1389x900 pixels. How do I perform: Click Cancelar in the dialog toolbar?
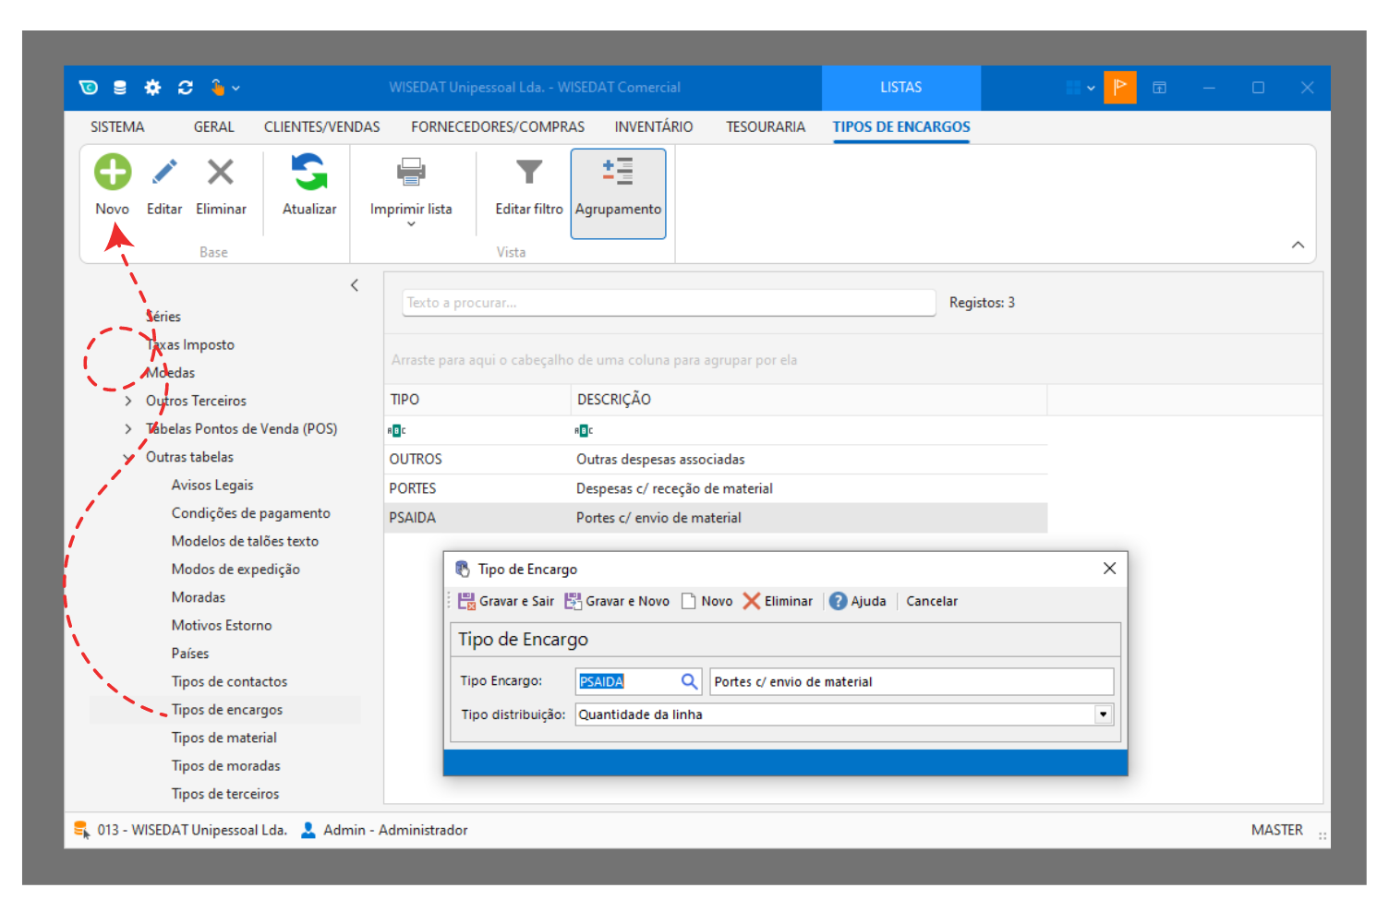931,601
